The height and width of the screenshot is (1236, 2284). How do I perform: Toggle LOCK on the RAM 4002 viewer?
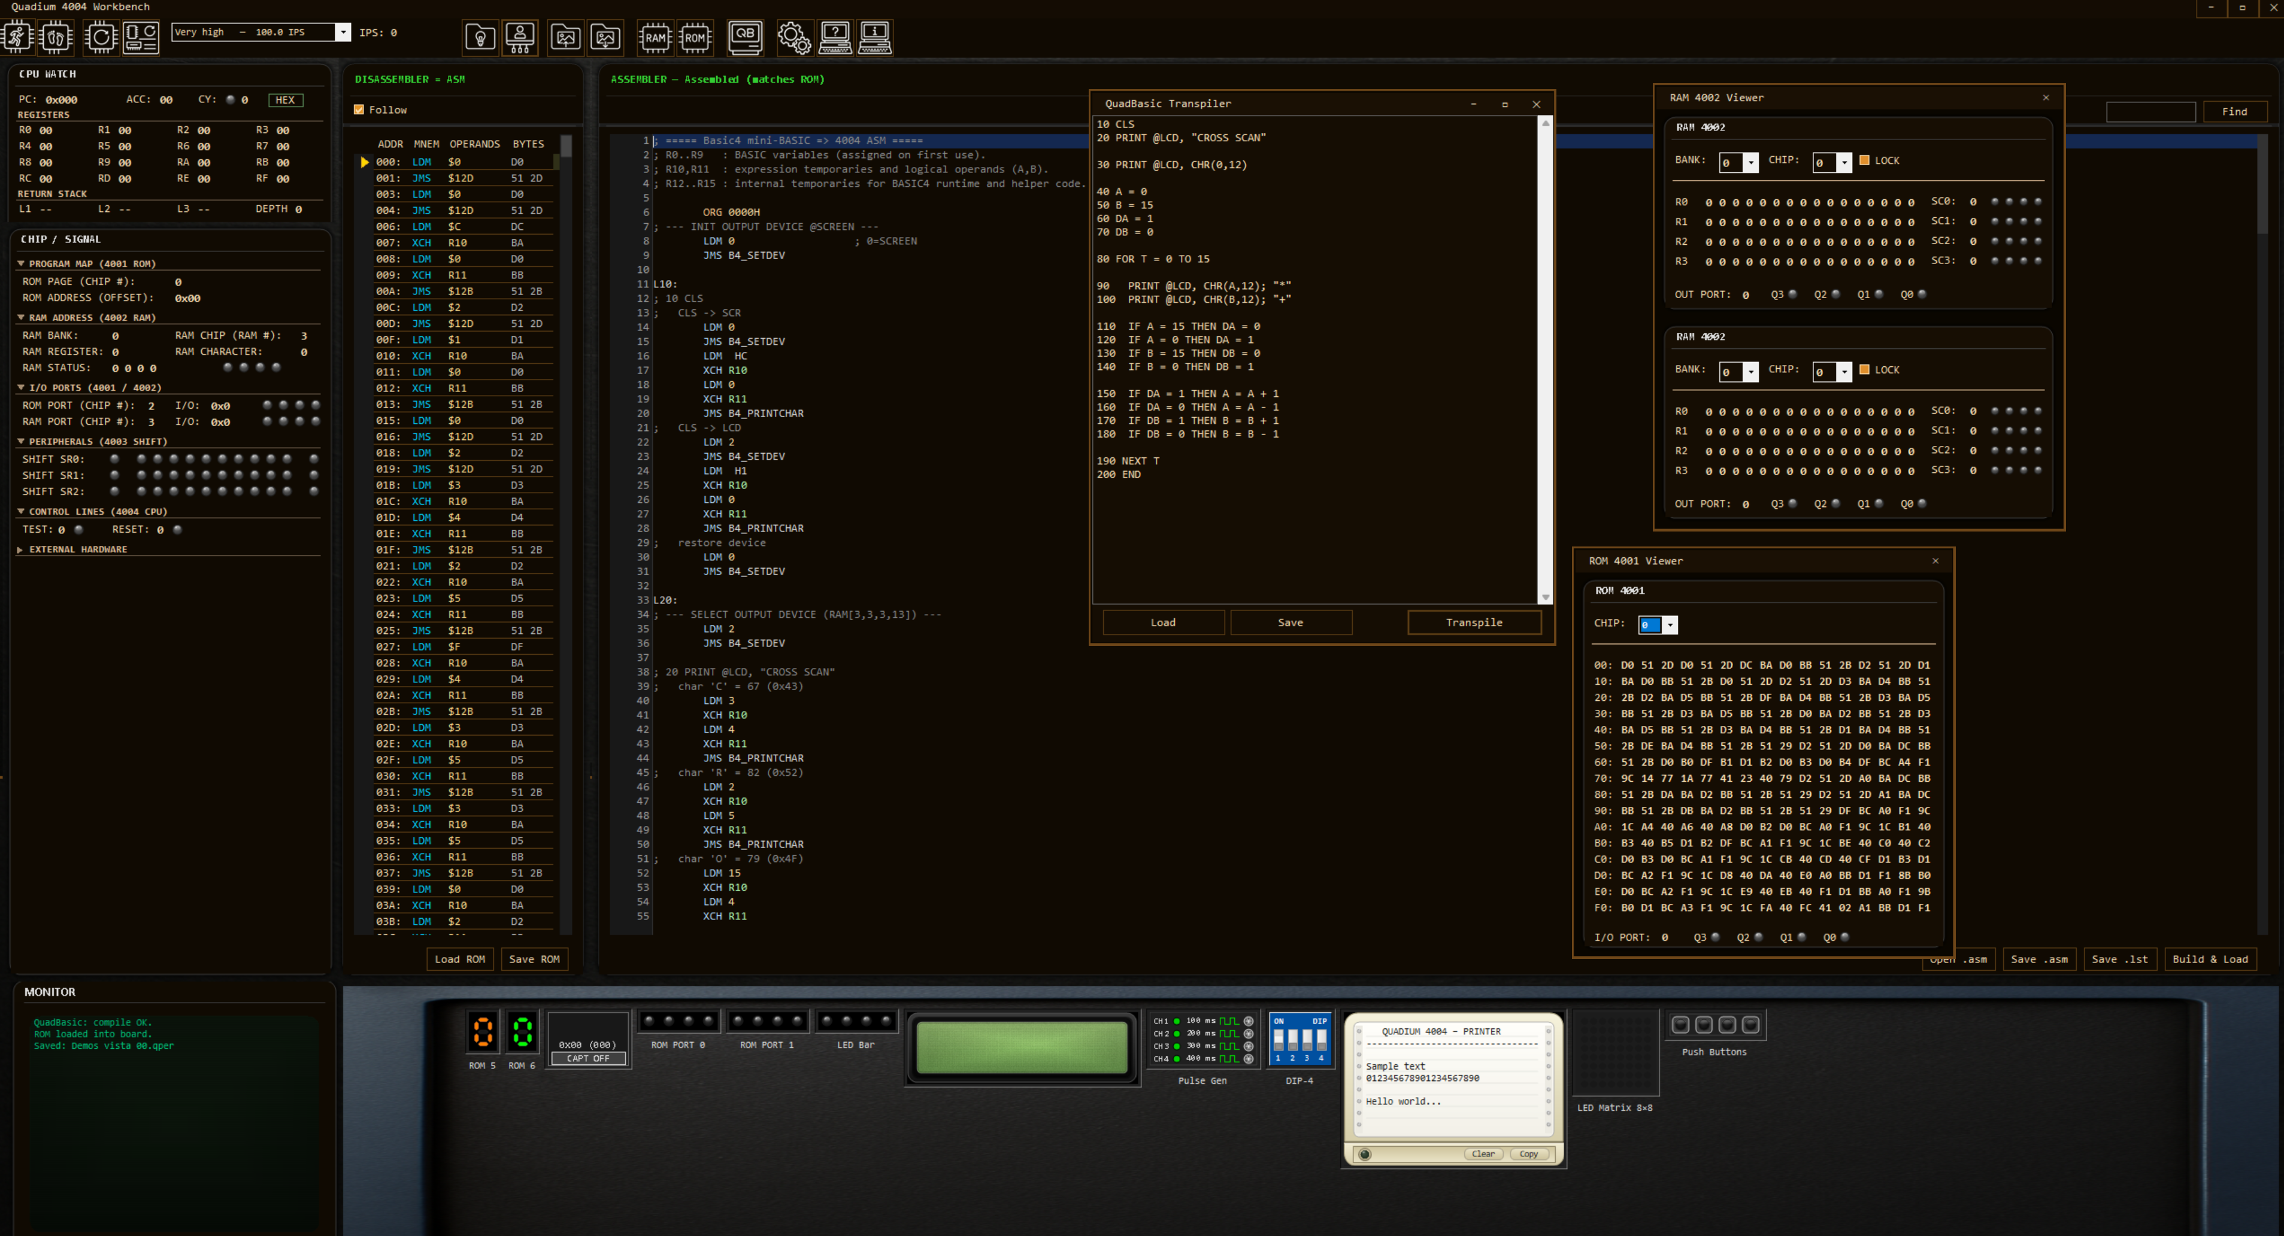coord(1865,160)
